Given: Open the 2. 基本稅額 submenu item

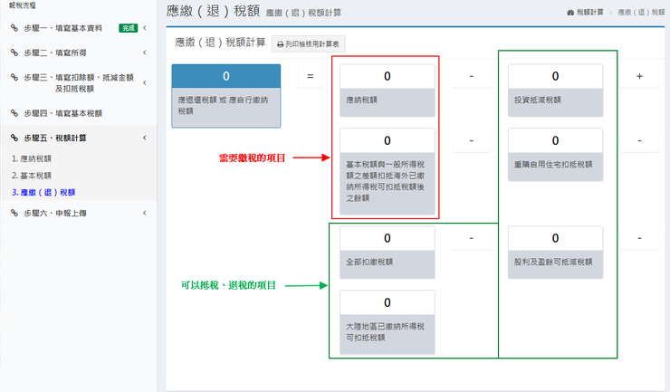Looking at the screenshot, I should 31,175.
